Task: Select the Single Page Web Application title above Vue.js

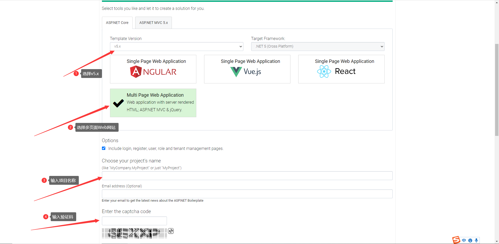Action: (250, 61)
